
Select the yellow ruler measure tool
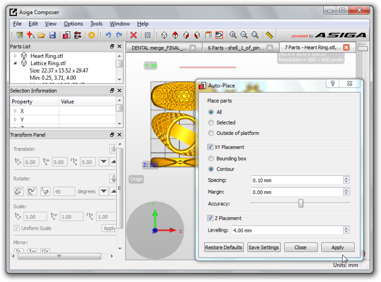269,35
